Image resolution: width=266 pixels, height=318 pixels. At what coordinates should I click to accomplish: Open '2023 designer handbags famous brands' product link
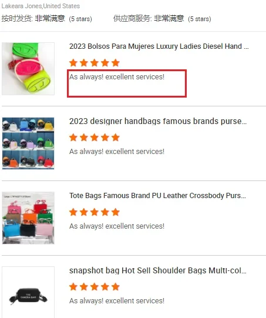(x=158, y=121)
